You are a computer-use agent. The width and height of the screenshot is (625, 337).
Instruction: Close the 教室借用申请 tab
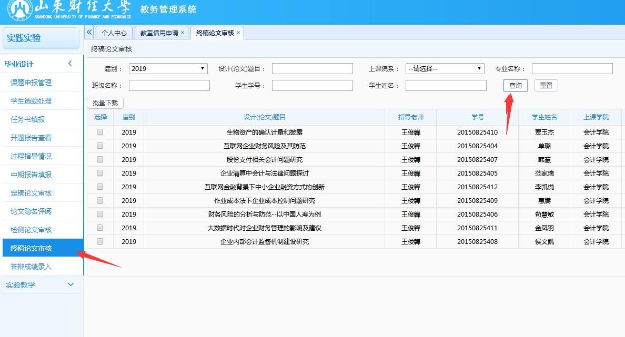click(183, 33)
